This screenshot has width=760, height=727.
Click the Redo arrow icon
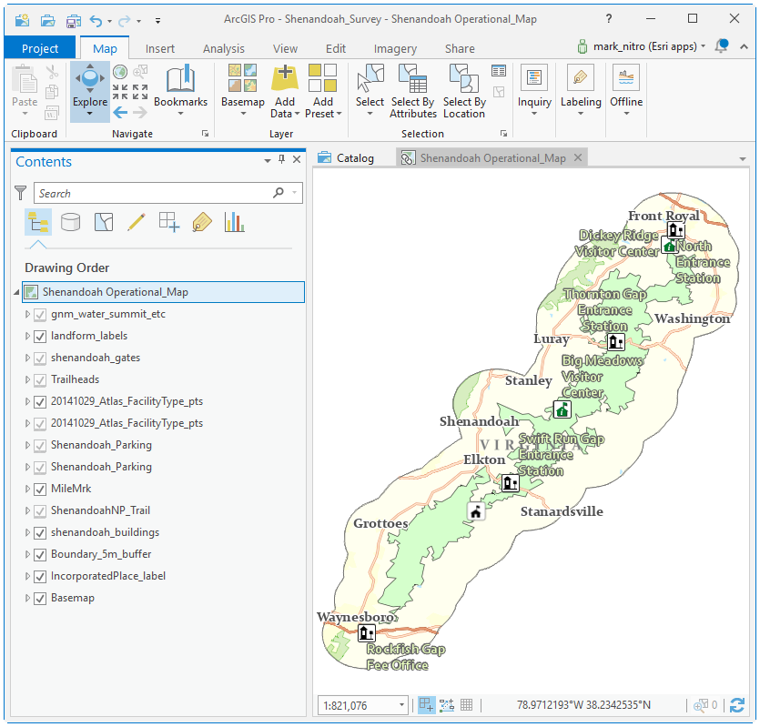[x=125, y=20]
